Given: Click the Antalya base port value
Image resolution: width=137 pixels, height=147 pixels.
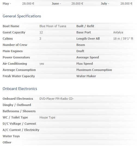Looking at the screenshot, I should coord(118,32).
